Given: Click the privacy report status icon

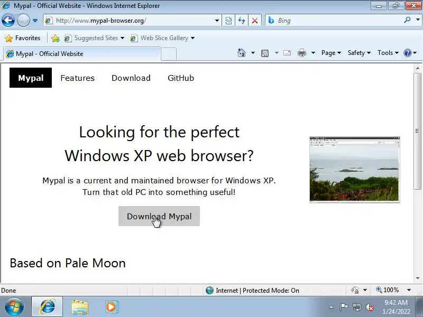Looking at the screenshot, I should pyautogui.click(x=355, y=290).
